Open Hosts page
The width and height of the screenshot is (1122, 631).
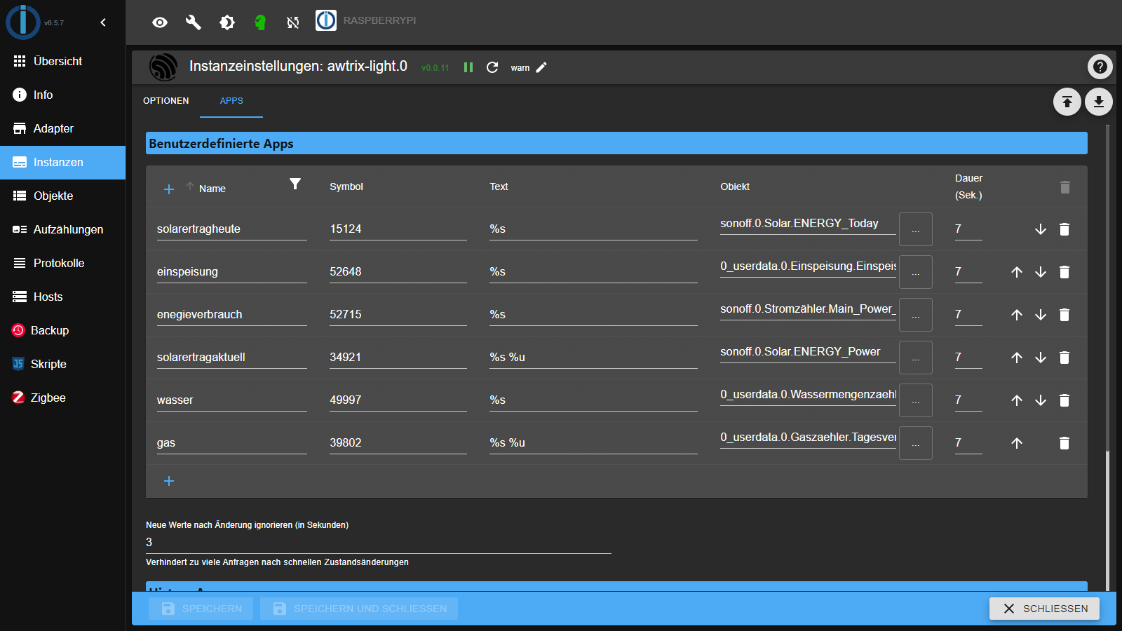(x=63, y=297)
